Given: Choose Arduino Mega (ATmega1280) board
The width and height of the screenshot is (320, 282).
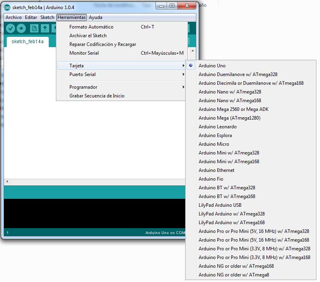Looking at the screenshot, I should point(251,118).
